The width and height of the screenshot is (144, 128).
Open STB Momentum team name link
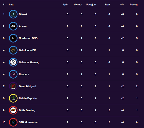click(x=29, y=122)
